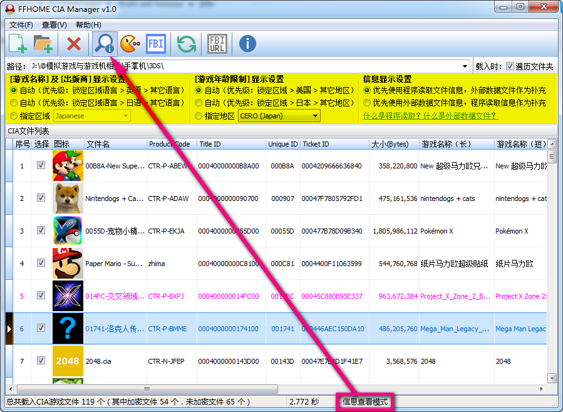563x412 pixels.
Task: Sort by 大小(Bytes) column header
Action: (394, 144)
